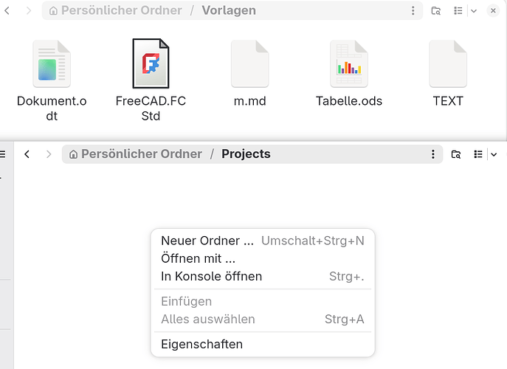This screenshot has width=507, height=369.
Task: Open the Tabelle.ods spreadsheet icon
Action: pyautogui.click(x=348, y=65)
